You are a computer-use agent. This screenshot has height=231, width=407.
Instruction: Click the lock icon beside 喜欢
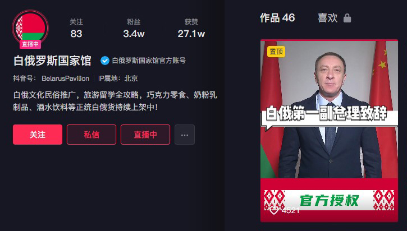click(x=347, y=18)
